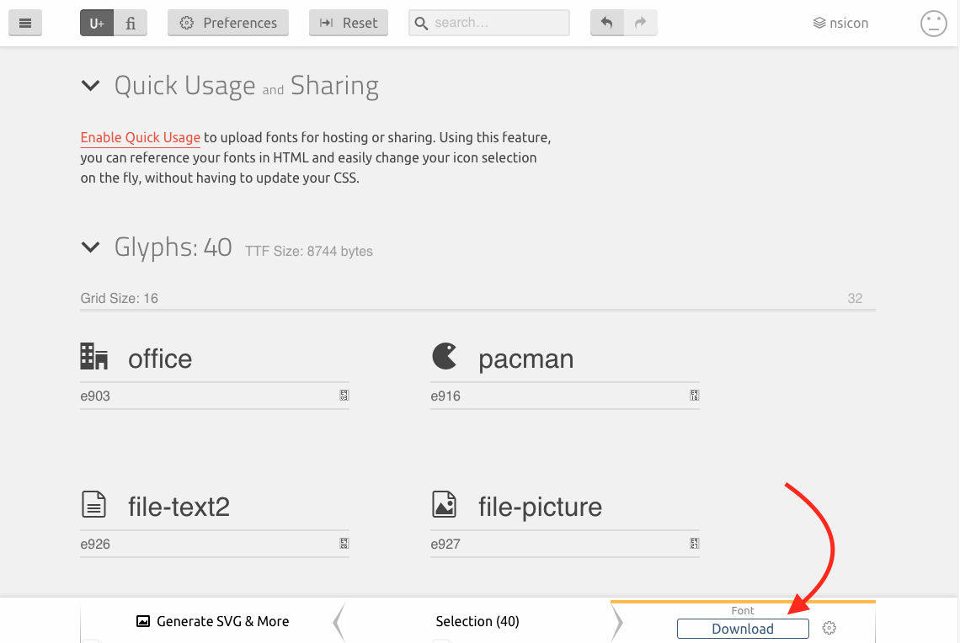Open the hamburger main menu
Screen dimensions: 960x643
pos(25,24)
